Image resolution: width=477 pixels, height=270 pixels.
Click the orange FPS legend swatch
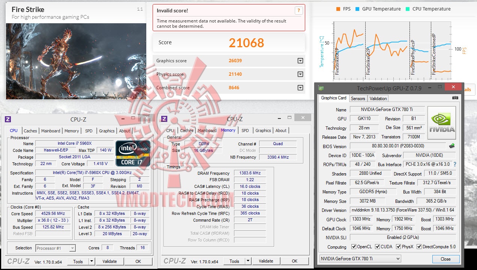(339, 9)
